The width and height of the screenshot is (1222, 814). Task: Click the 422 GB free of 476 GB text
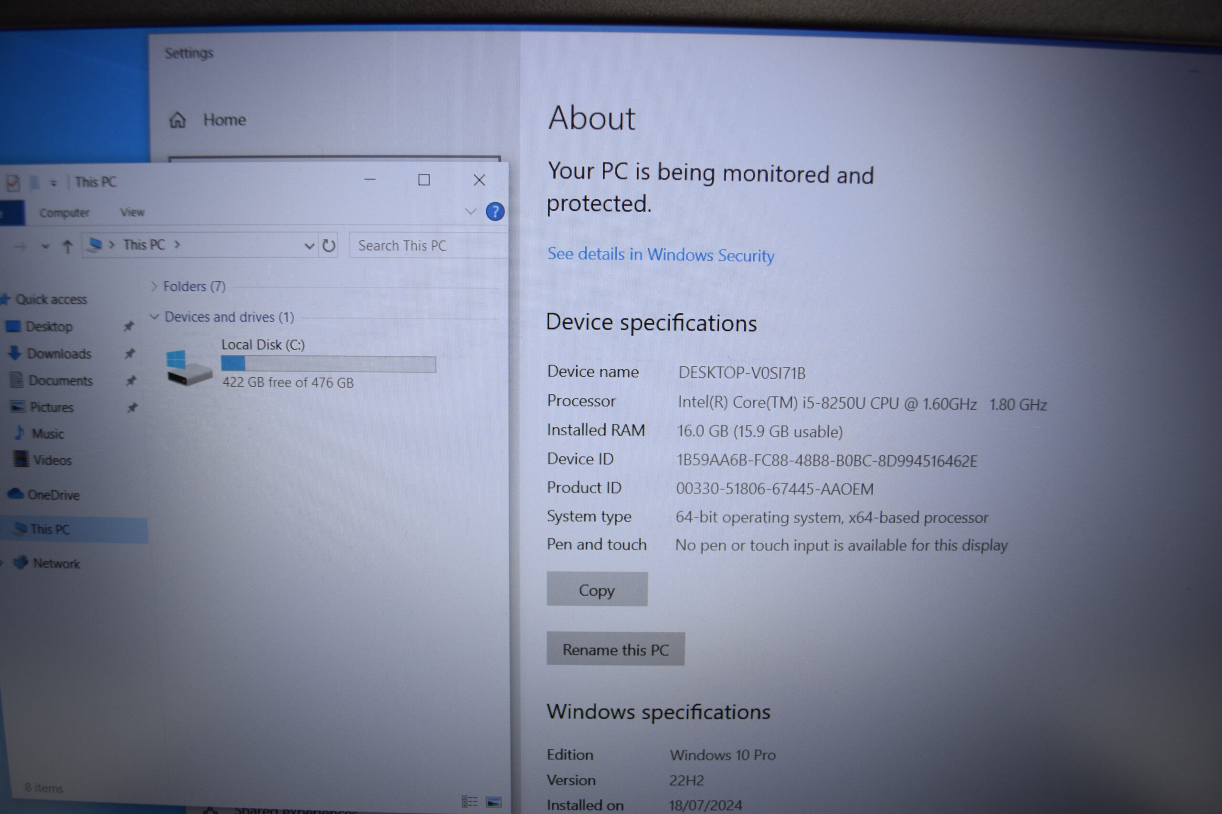pyautogui.click(x=288, y=382)
